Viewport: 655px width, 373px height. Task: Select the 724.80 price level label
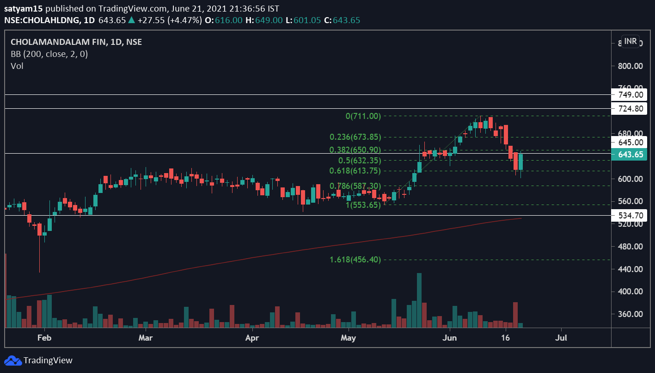coord(629,109)
